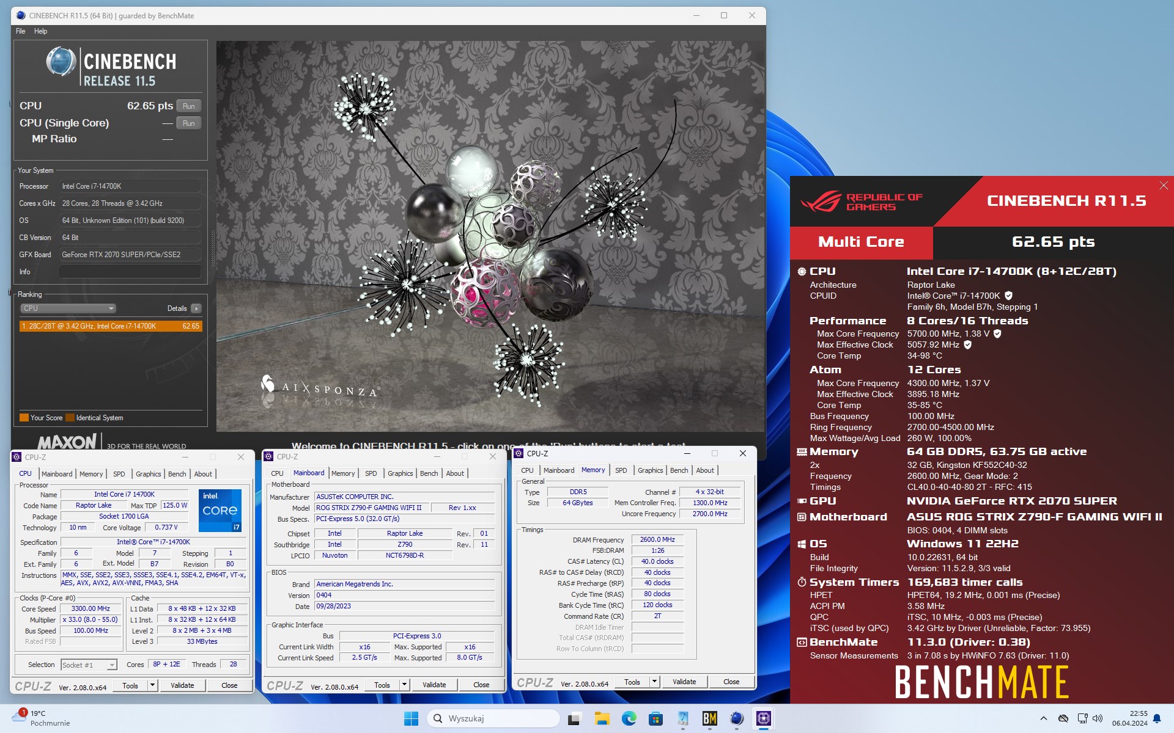
Task: Open notification center bell icon
Action: [x=1157, y=718]
